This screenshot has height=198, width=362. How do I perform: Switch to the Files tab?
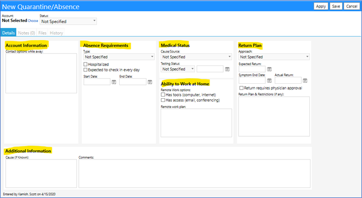click(42, 33)
